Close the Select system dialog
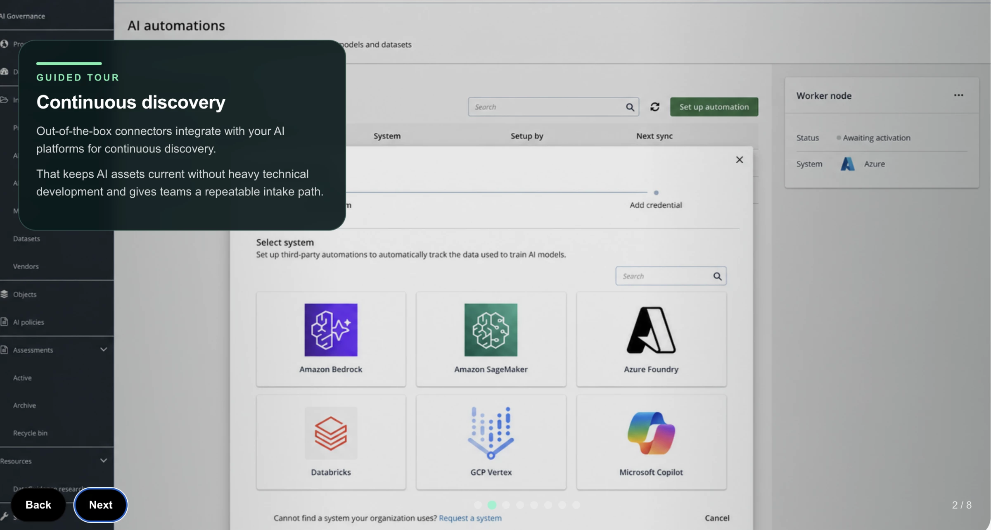The width and height of the screenshot is (991, 530). [739, 160]
